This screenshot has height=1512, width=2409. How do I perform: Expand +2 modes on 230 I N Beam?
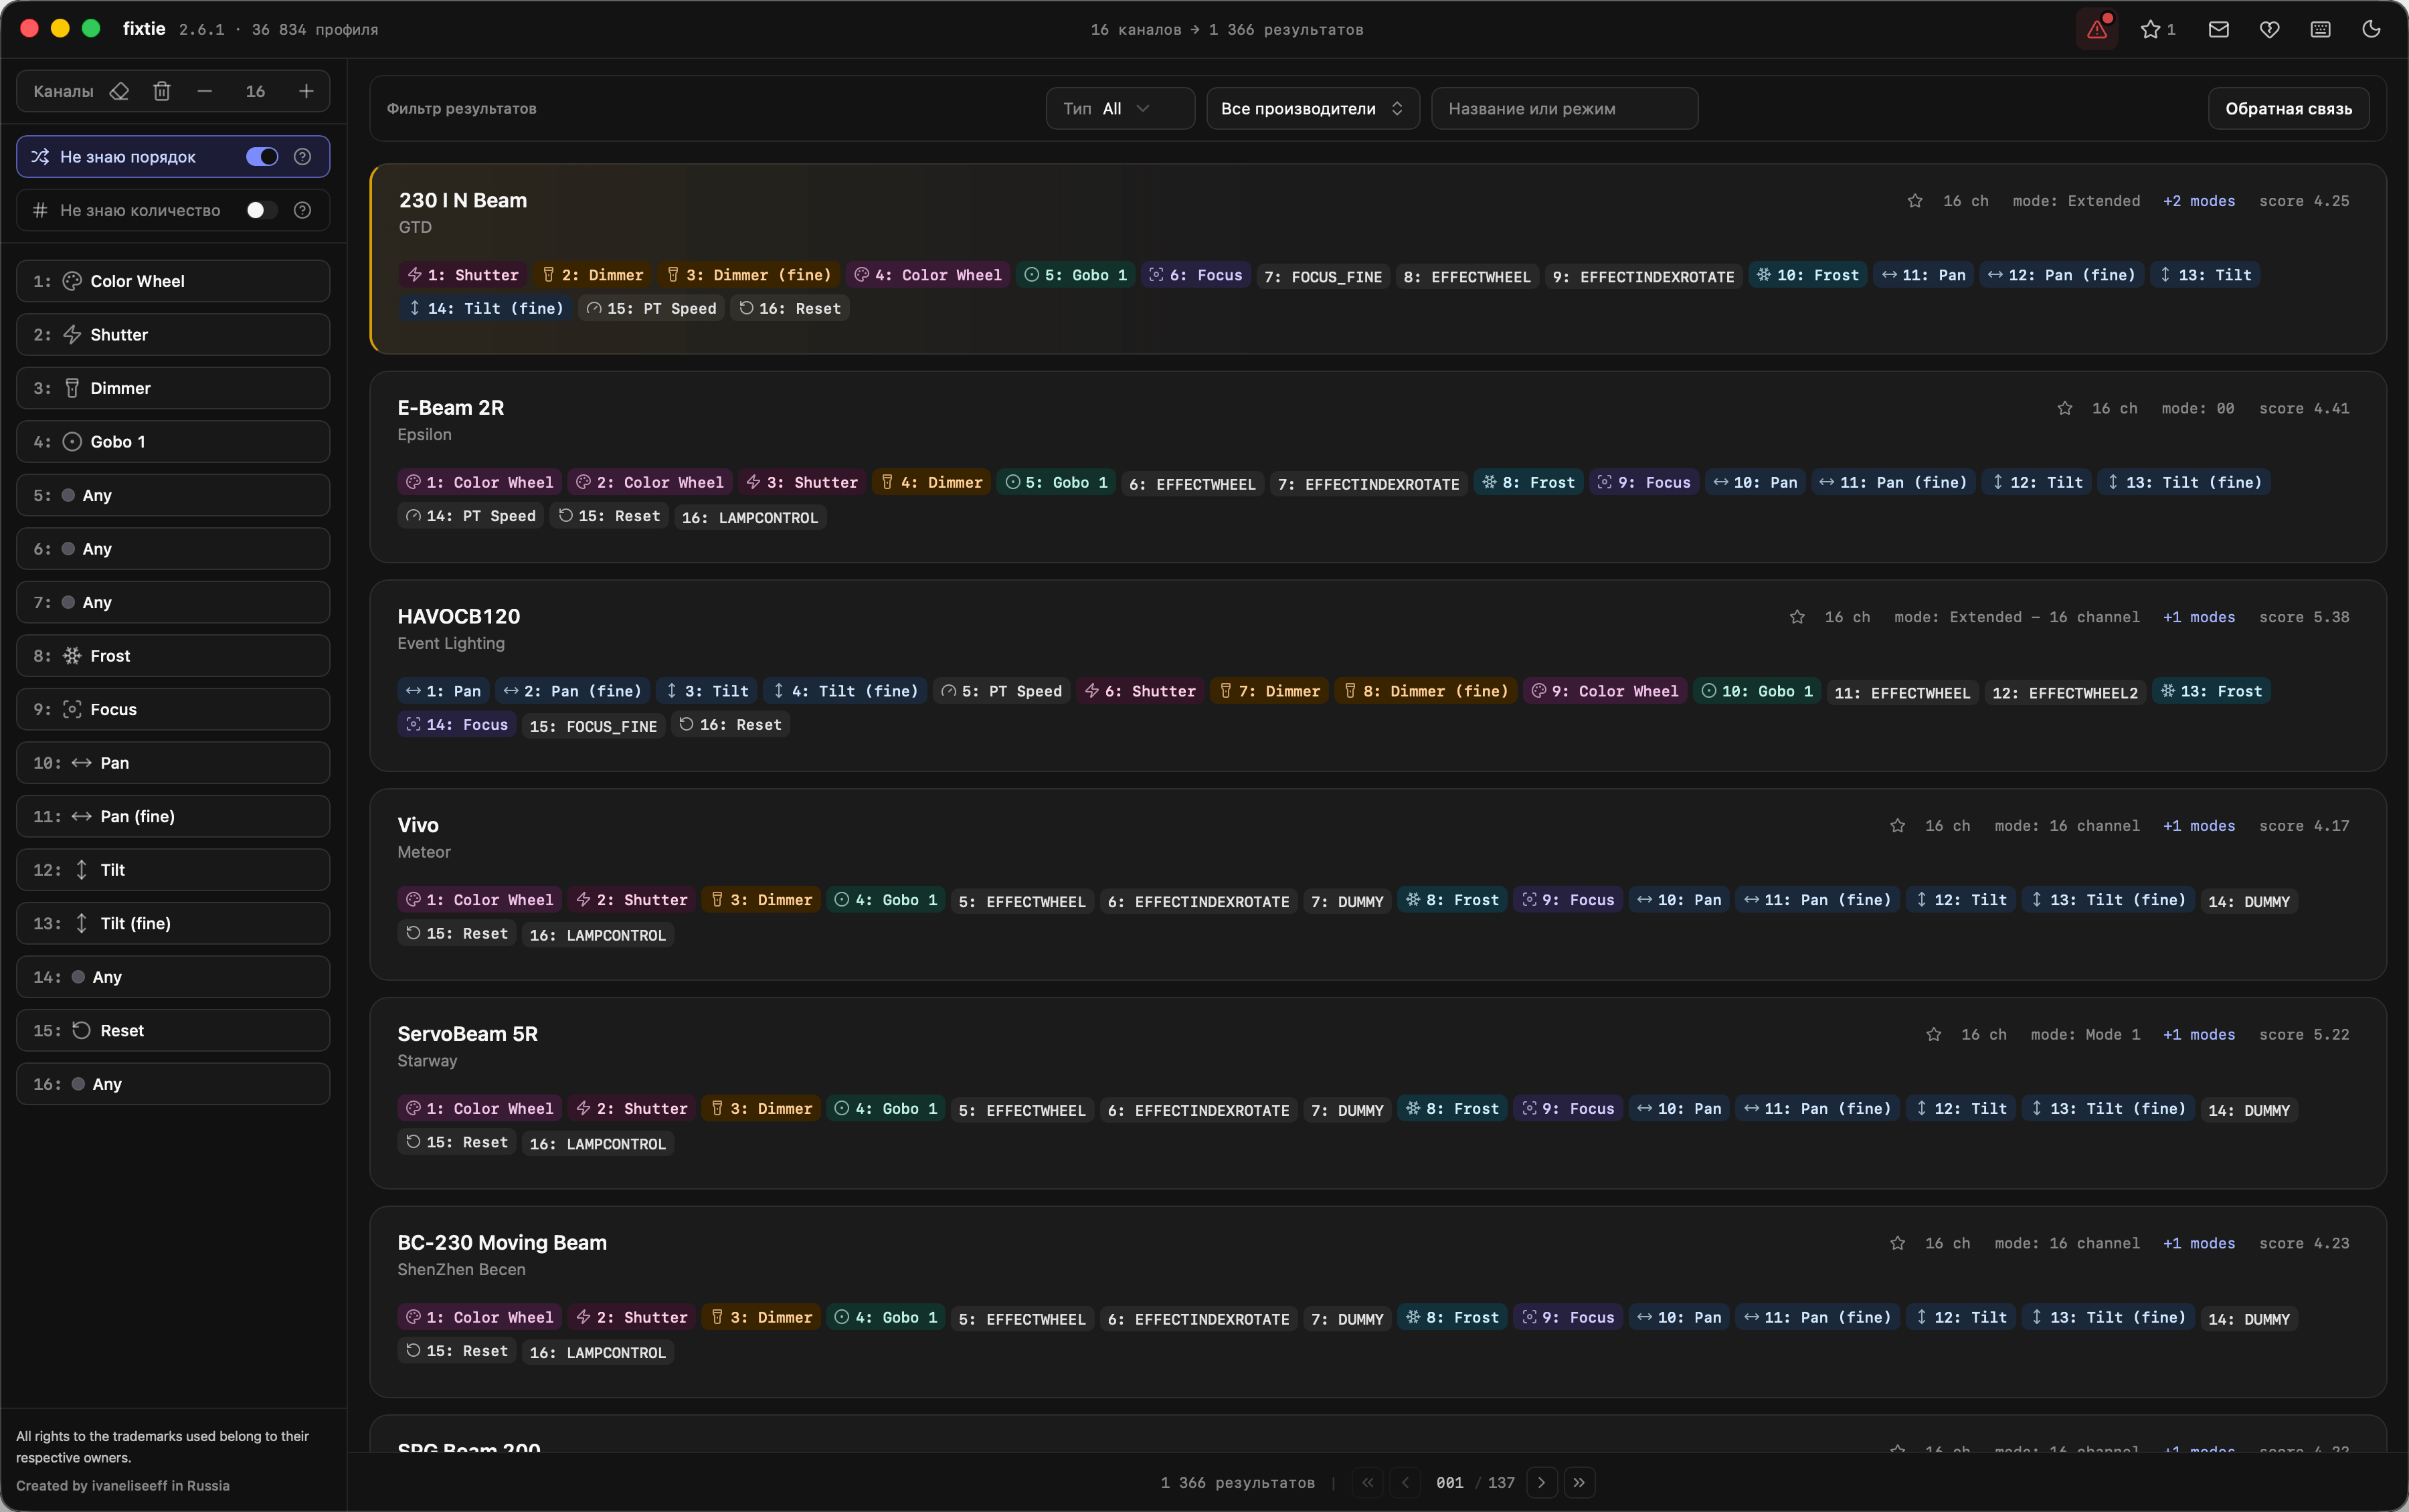coord(2199,201)
